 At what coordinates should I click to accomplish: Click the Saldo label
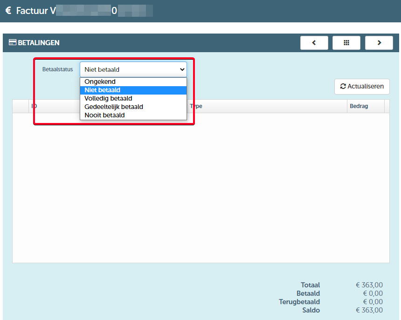311,310
